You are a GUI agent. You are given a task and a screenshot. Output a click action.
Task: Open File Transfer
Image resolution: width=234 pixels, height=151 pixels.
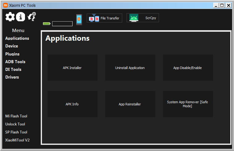click(x=104, y=18)
